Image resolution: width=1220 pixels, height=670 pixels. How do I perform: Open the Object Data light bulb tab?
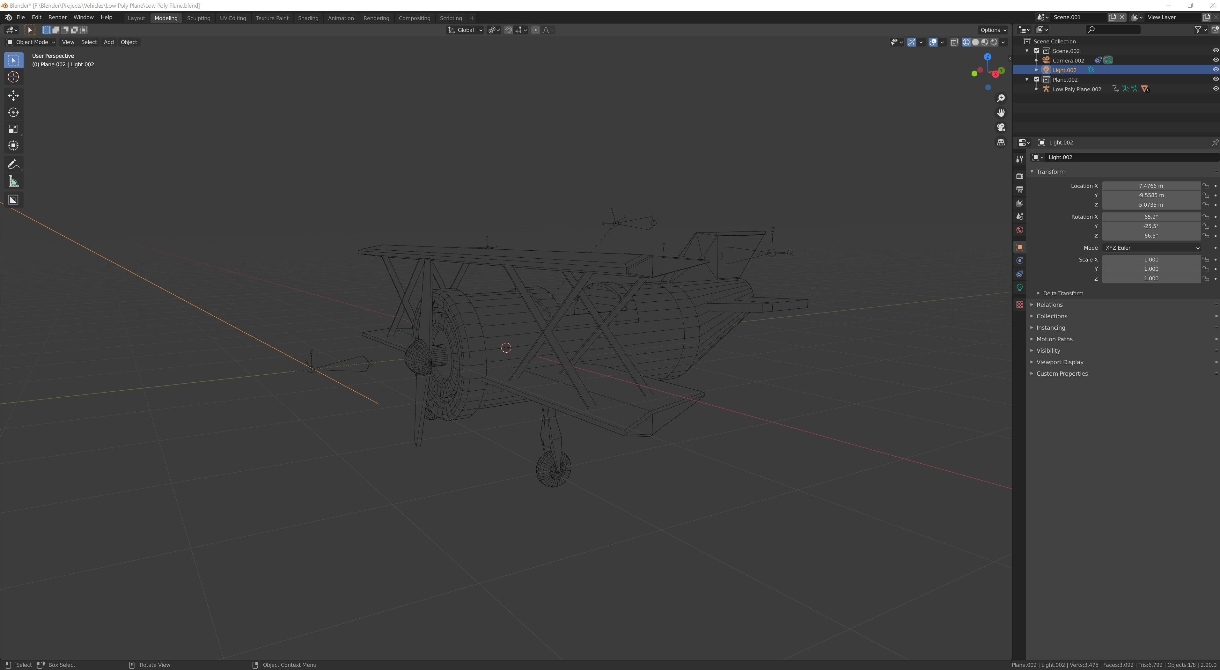point(1020,287)
